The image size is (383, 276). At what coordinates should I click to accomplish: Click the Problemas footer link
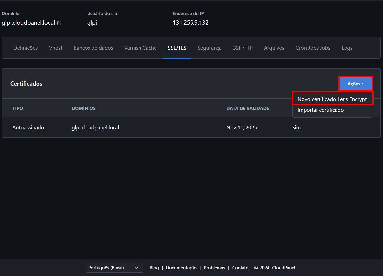tap(214, 268)
